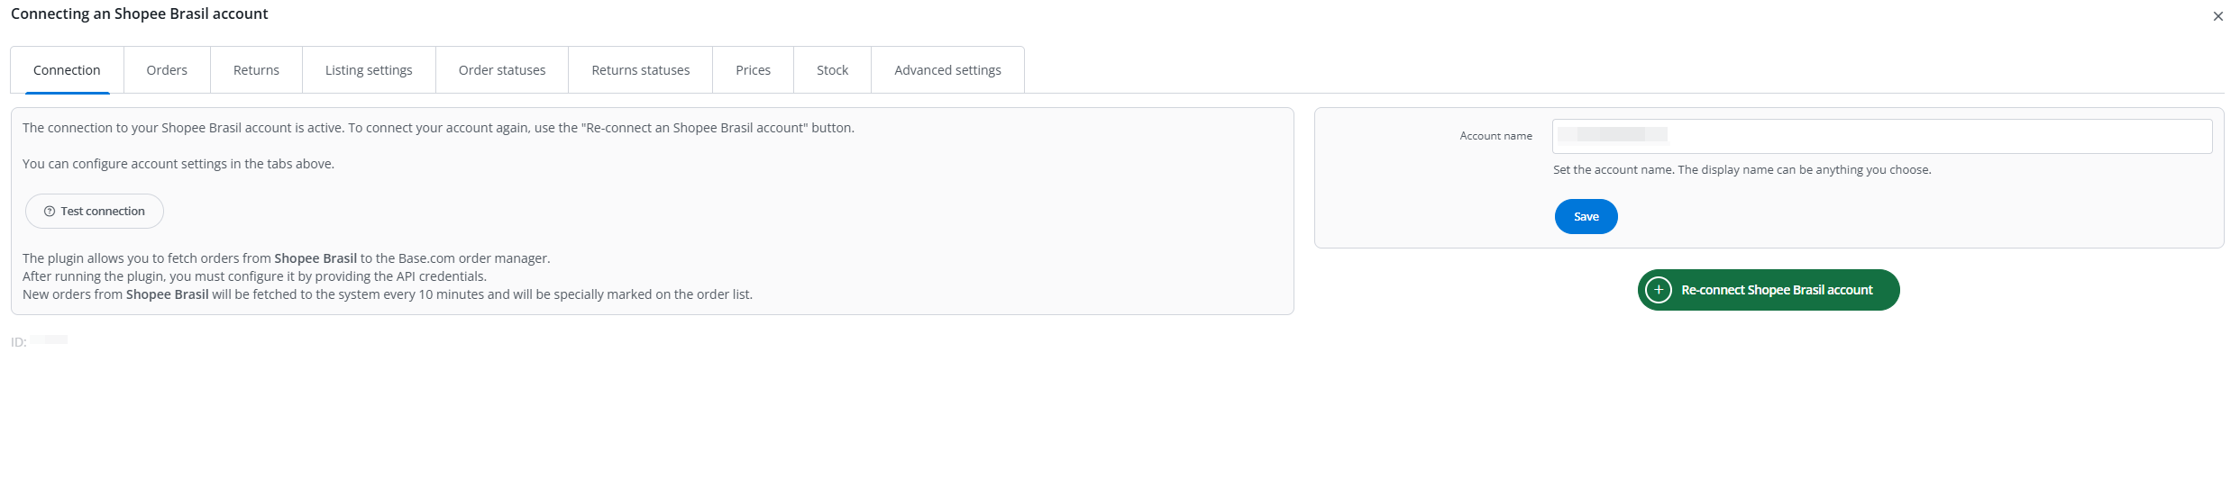Save the account name
This screenshot has width=2240, height=479.
coord(1586,217)
